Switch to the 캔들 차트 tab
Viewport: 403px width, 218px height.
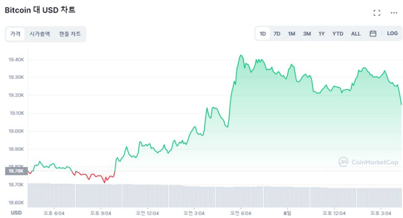[70, 34]
